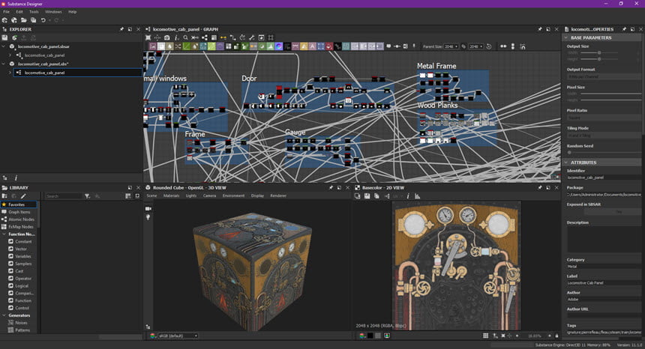Collapse the BASE PARAMETERS section

click(x=566, y=37)
